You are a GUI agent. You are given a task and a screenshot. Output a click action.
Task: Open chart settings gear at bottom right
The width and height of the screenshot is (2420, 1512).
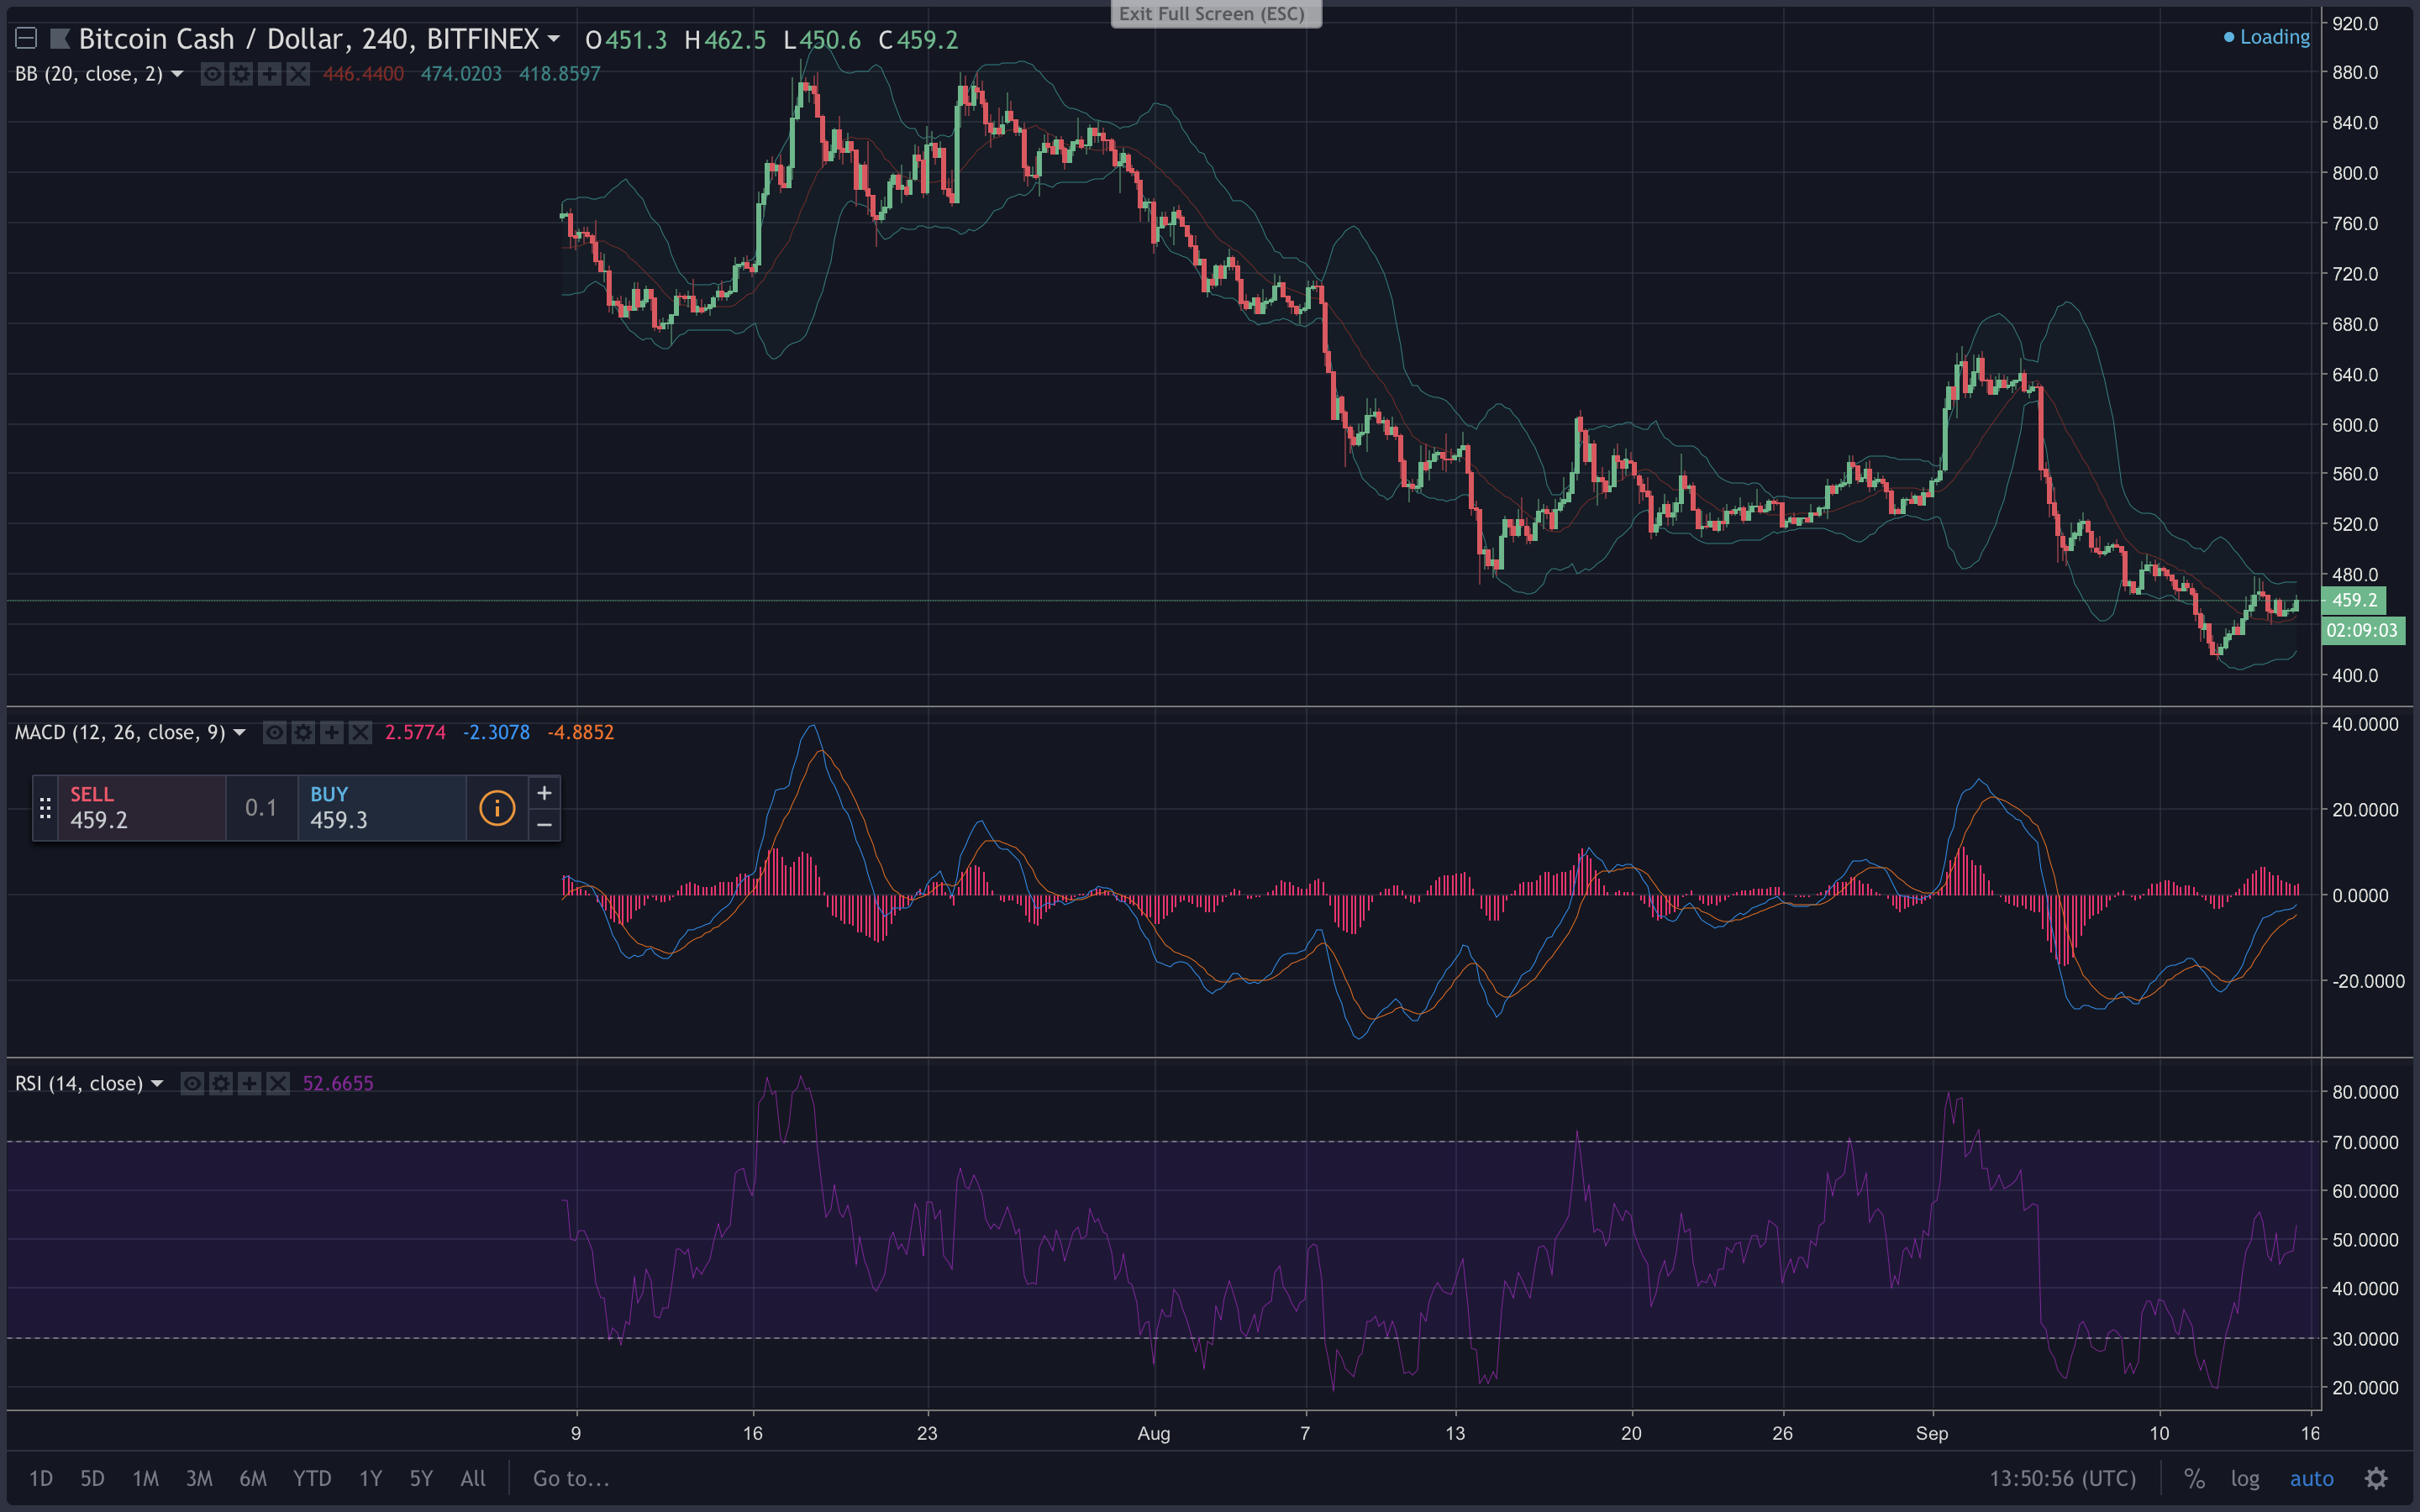[x=2376, y=1478]
